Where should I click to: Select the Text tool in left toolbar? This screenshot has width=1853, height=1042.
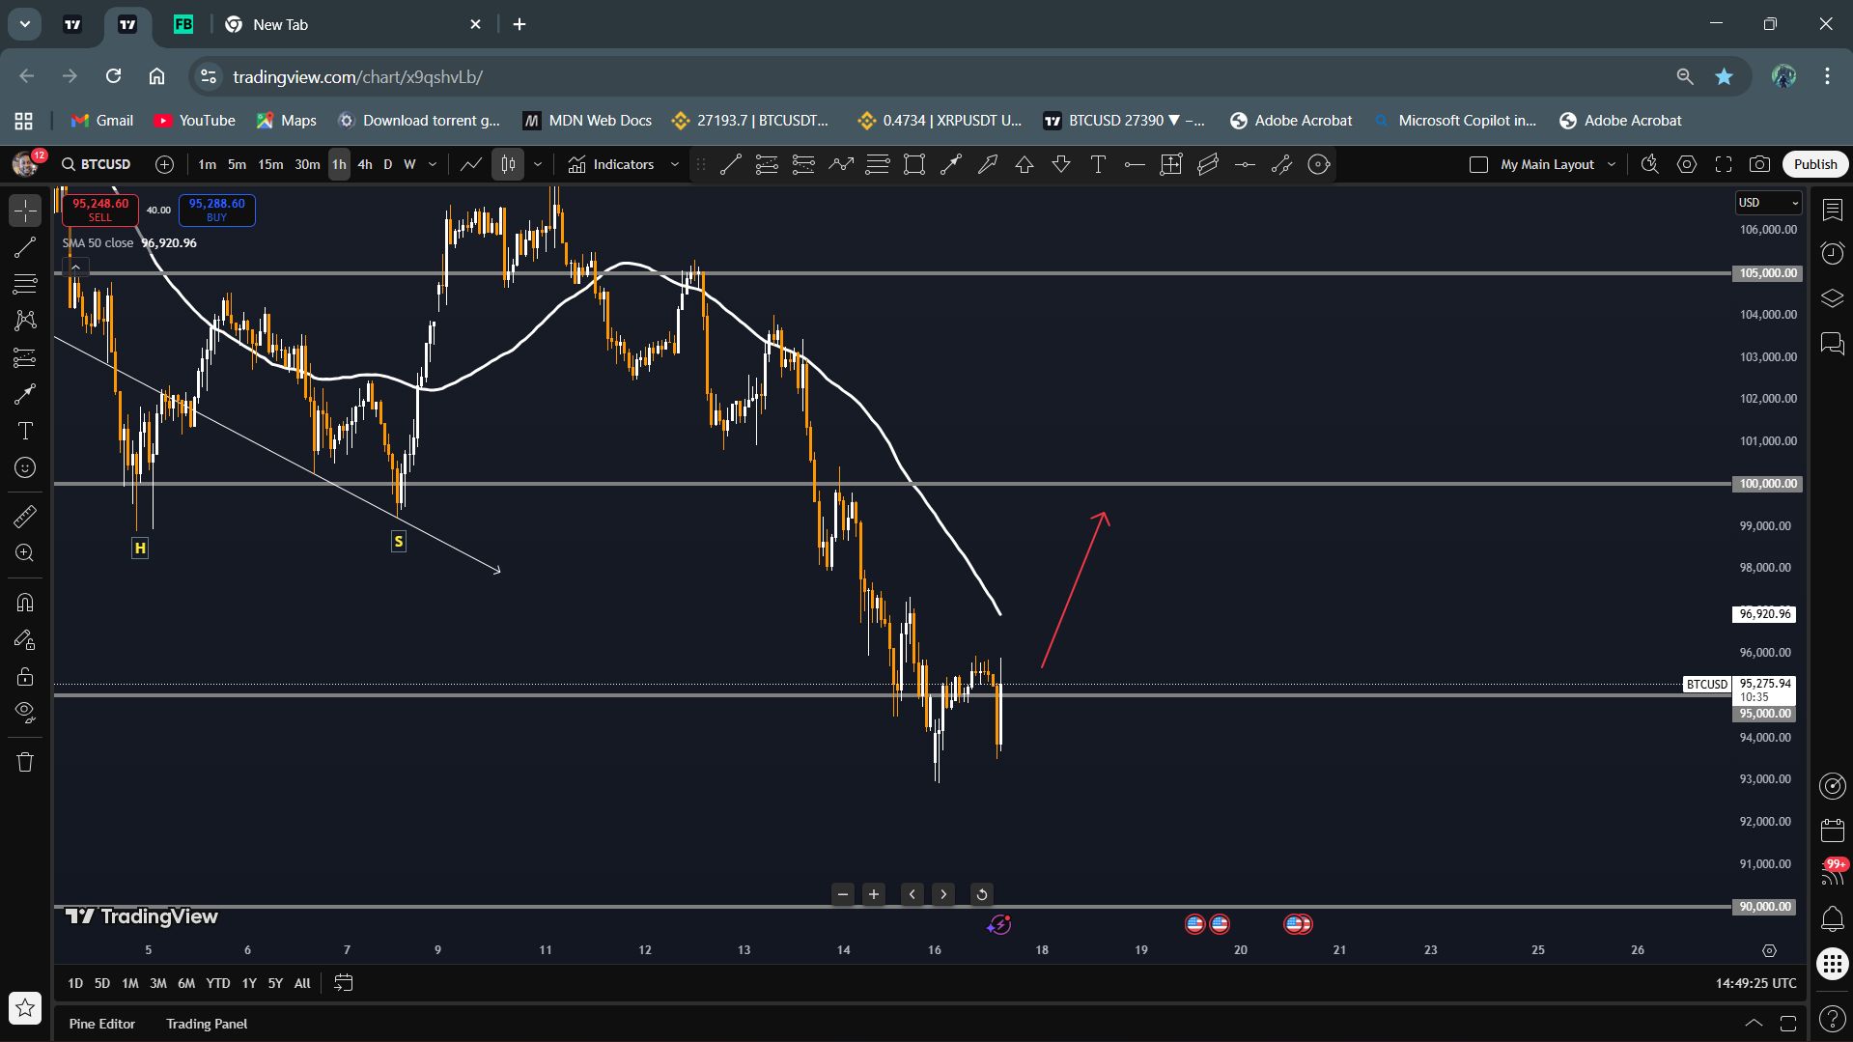(25, 431)
